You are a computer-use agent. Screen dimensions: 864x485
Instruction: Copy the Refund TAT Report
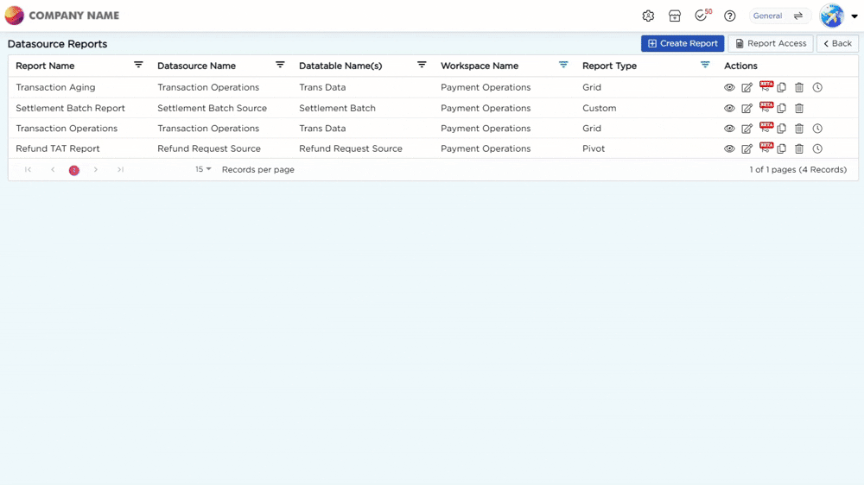pyautogui.click(x=781, y=148)
